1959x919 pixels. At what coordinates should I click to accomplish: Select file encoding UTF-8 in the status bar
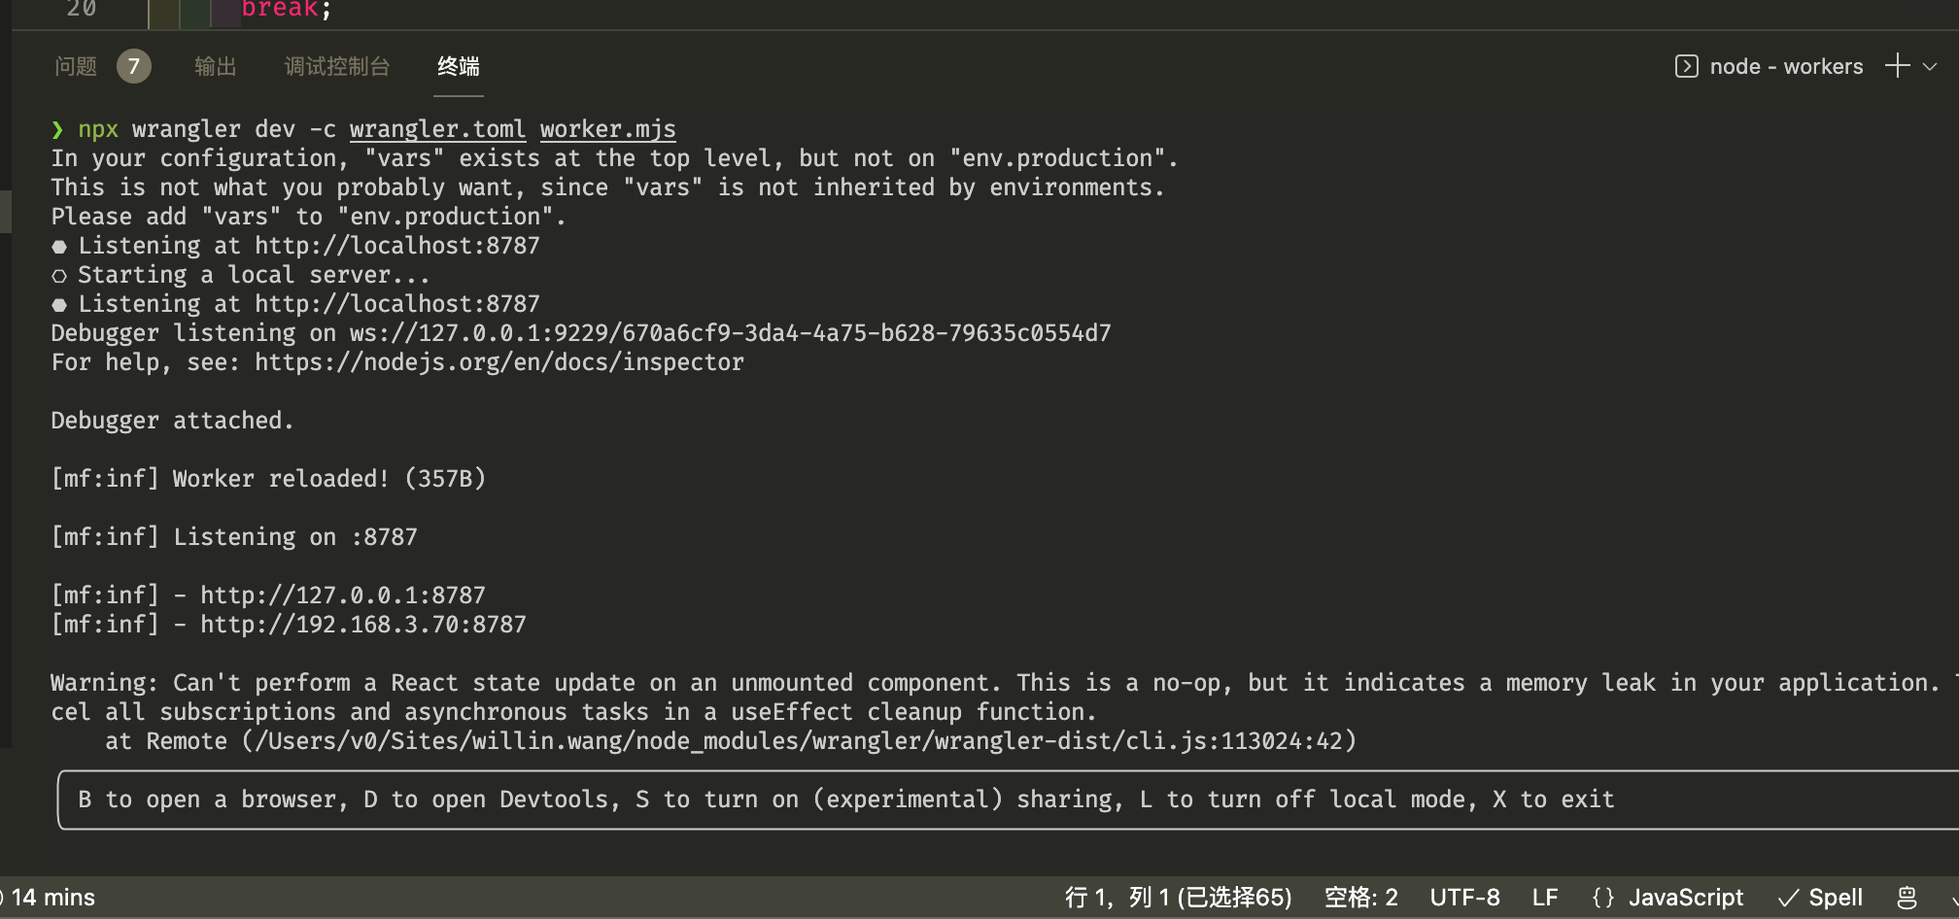1465,897
